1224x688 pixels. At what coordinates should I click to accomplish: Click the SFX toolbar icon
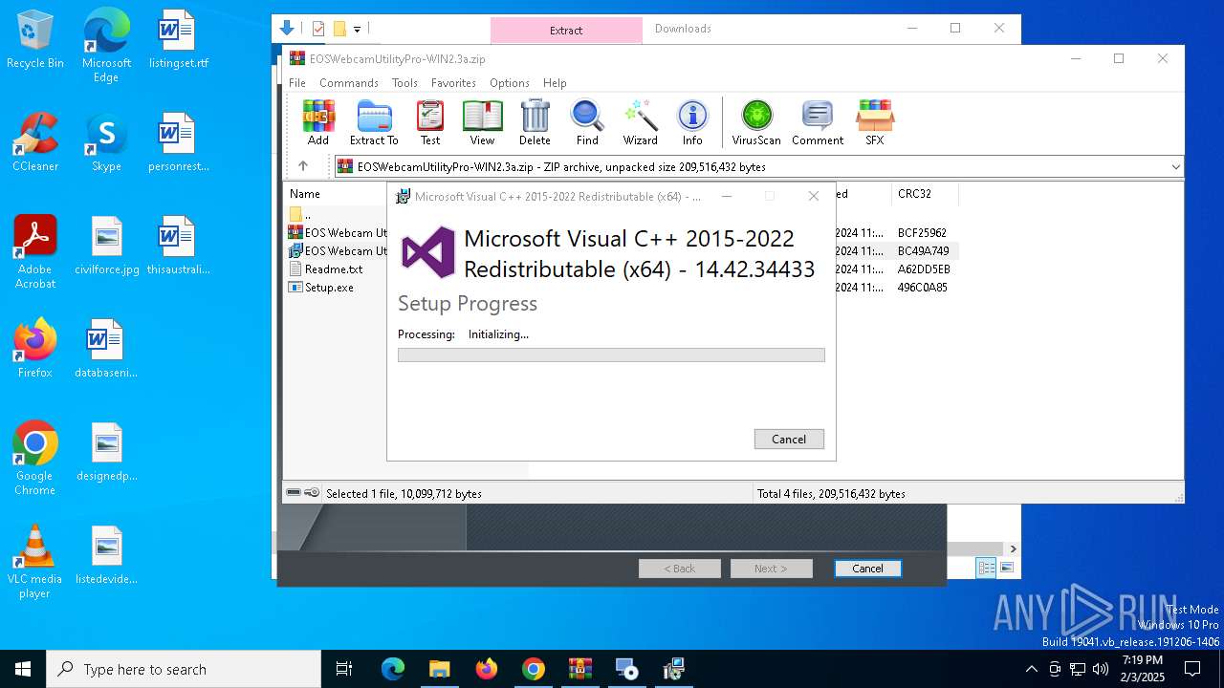pos(875,122)
